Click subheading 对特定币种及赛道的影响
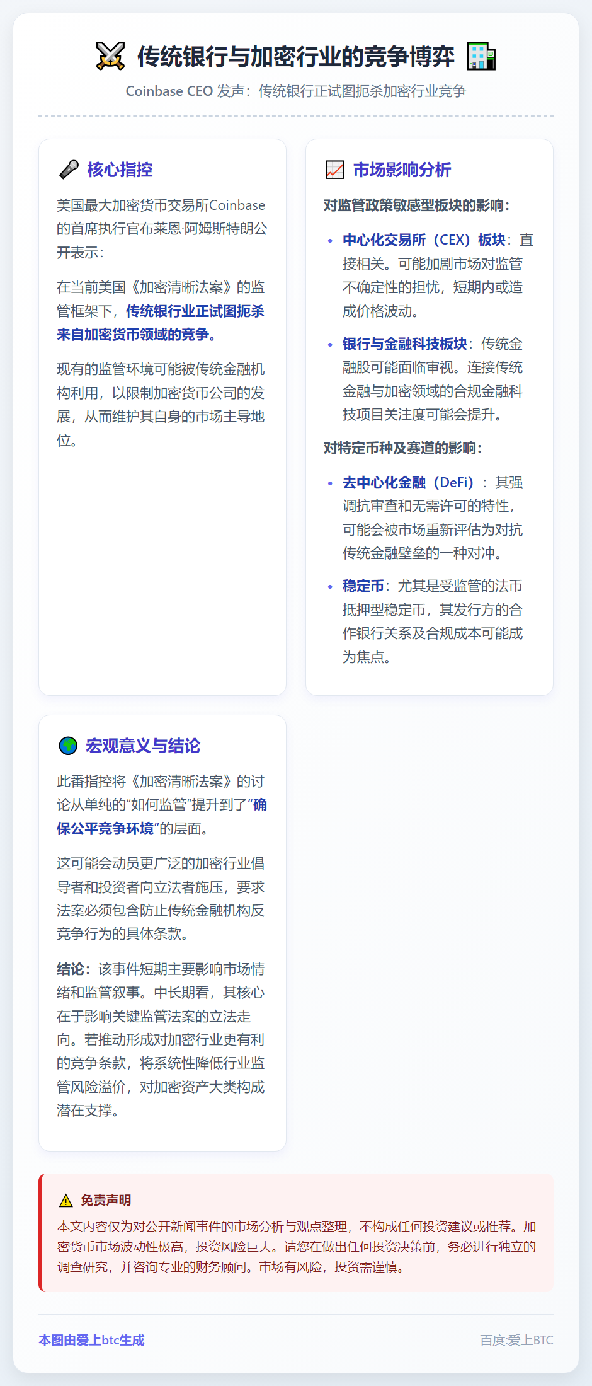The height and width of the screenshot is (1386, 592). click(402, 448)
